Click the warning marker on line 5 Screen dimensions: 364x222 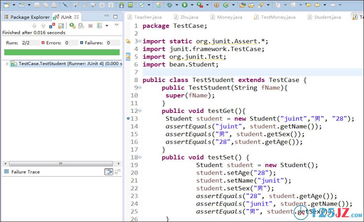tap(128, 57)
